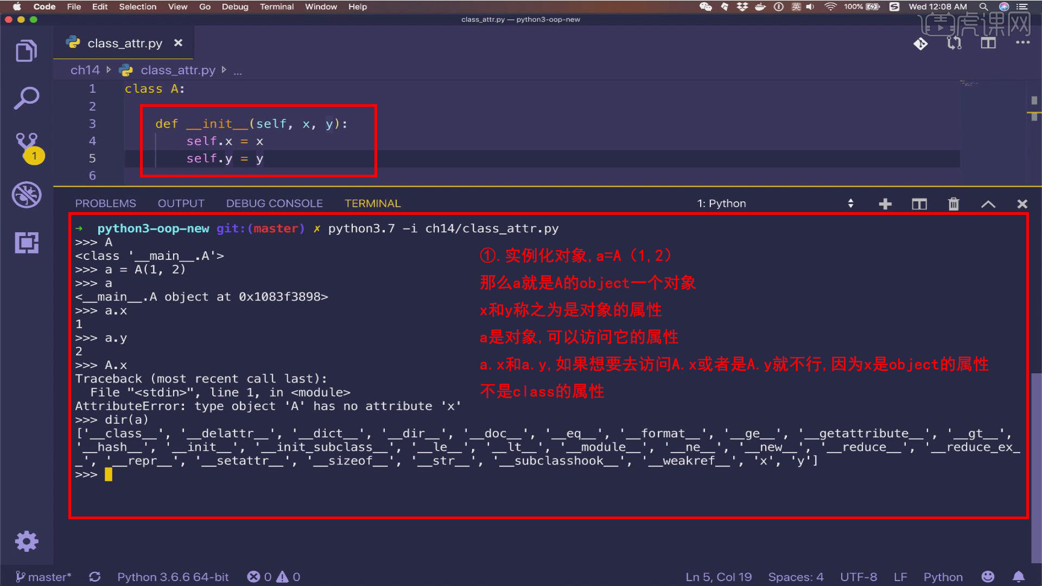This screenshot has width=1042, height=586.
Task: Open the Search panel
Action: pyautogui.click(x=26, y=97)
